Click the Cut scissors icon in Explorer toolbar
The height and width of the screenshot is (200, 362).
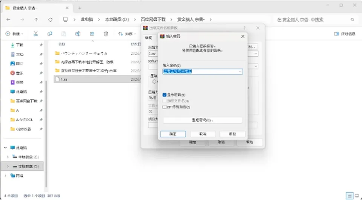point(35,34)
